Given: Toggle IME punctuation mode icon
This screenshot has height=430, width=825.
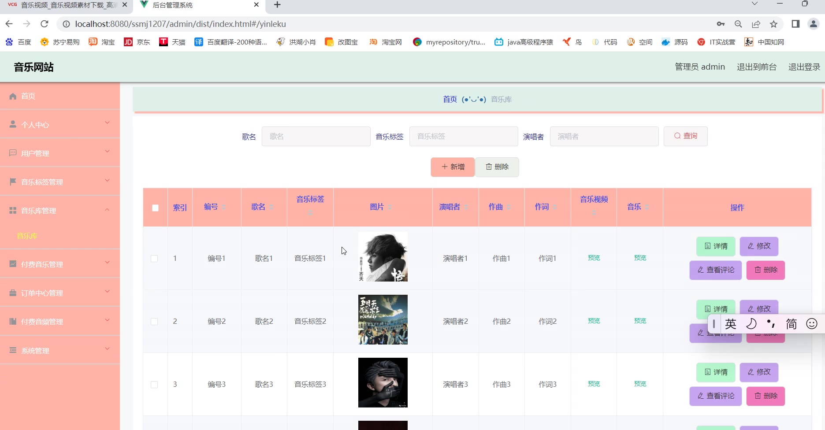Looking at the screenshot, I should click(771, 324).
